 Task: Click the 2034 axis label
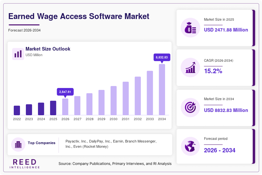162,119
